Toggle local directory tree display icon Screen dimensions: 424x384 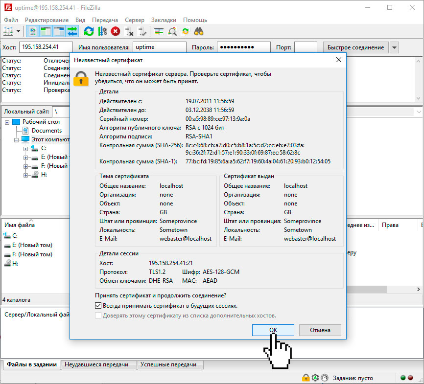(46, 31)
